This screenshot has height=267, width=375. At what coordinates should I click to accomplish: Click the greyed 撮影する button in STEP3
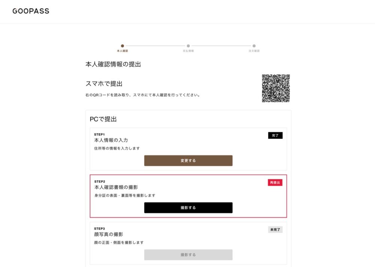(188, 255)
